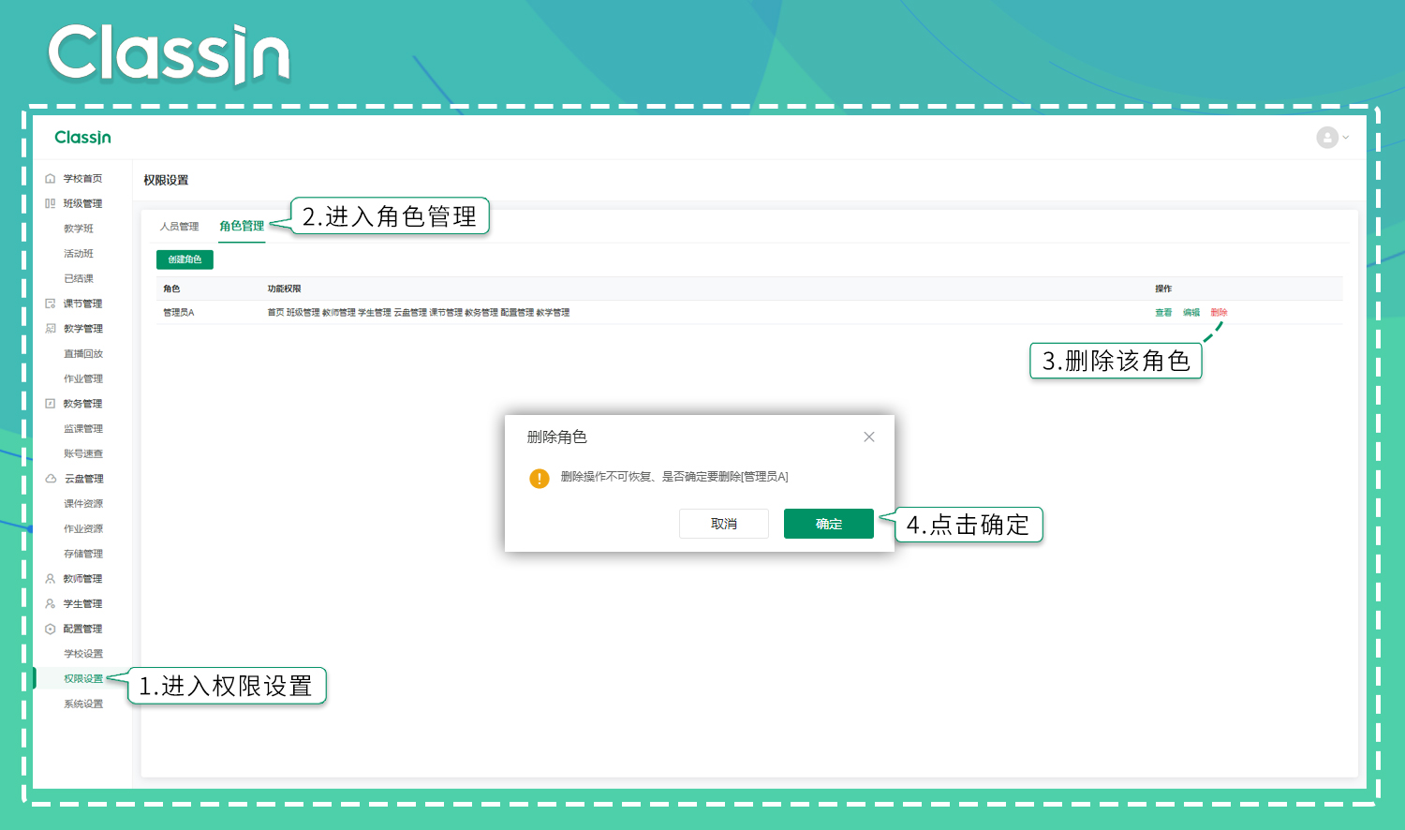
Task: Click the 创建角色 button
Action: [x=185, y=259]
